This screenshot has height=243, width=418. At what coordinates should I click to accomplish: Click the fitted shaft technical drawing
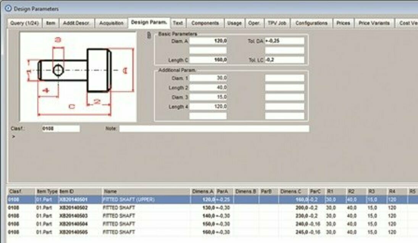[78, 77]
